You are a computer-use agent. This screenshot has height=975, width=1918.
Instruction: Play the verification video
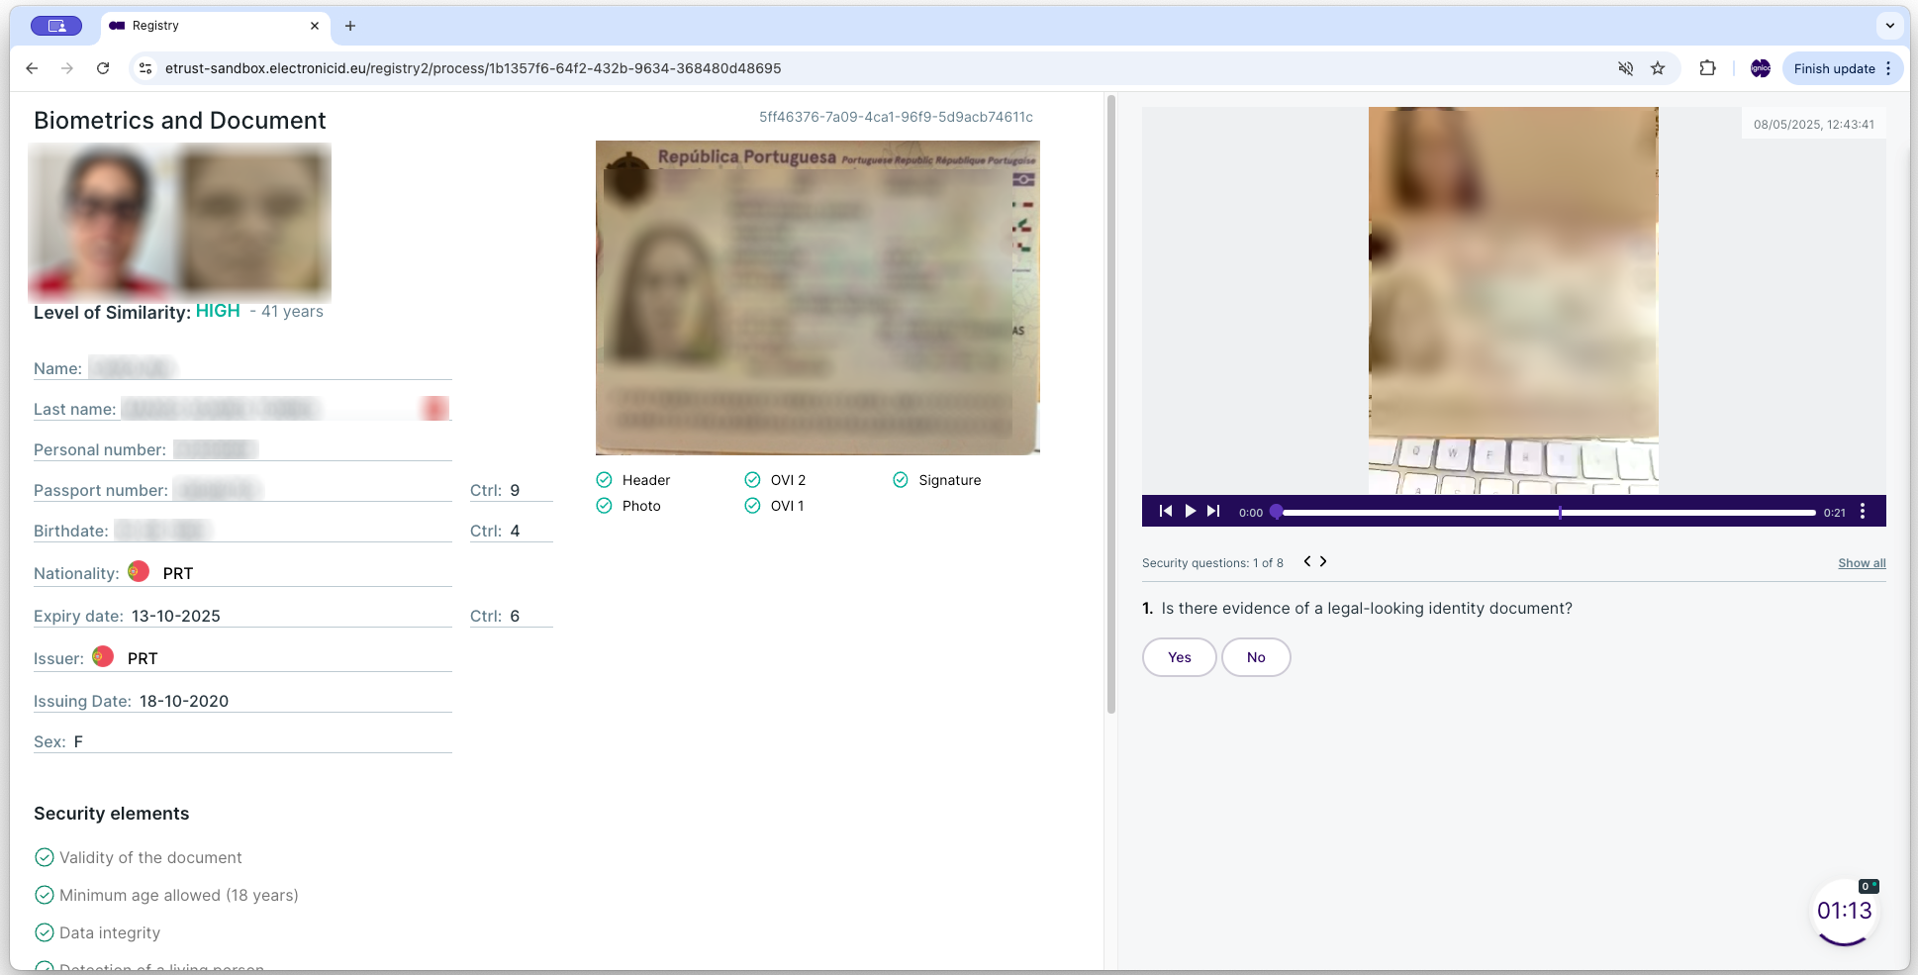(1190, 511)
